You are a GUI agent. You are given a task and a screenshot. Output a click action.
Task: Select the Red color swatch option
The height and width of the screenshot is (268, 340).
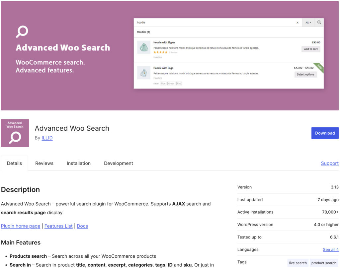click(x=179, y=83)
